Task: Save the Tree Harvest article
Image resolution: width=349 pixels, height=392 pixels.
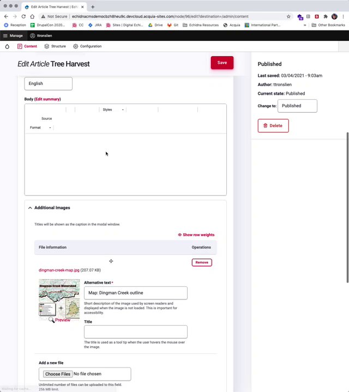Action: point(222,63)
